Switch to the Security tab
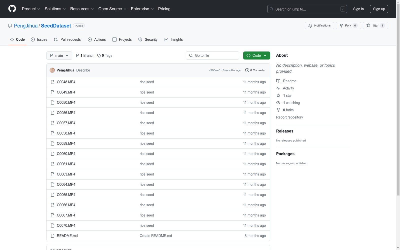This screenshot has height=250, width=400. pos(148,39)
